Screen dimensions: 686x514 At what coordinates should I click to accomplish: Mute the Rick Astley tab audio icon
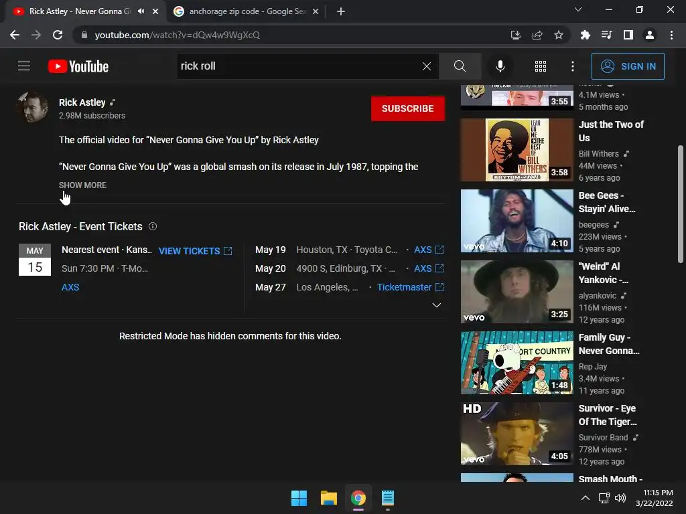point(141,11)
